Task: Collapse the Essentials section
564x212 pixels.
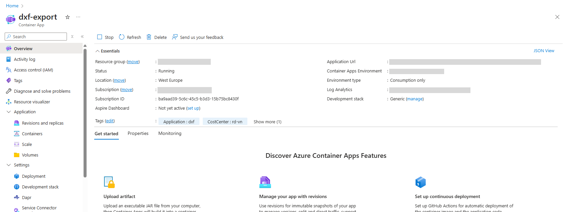Action: coord(98,51)
